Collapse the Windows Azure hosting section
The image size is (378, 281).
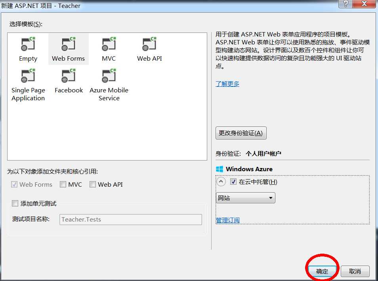221,182
